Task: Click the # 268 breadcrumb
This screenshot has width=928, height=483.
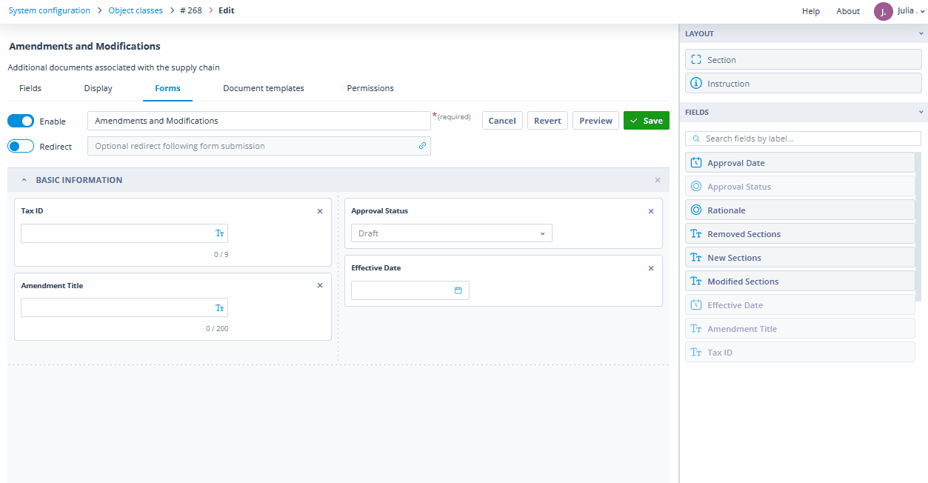Action: pos(191,10)
